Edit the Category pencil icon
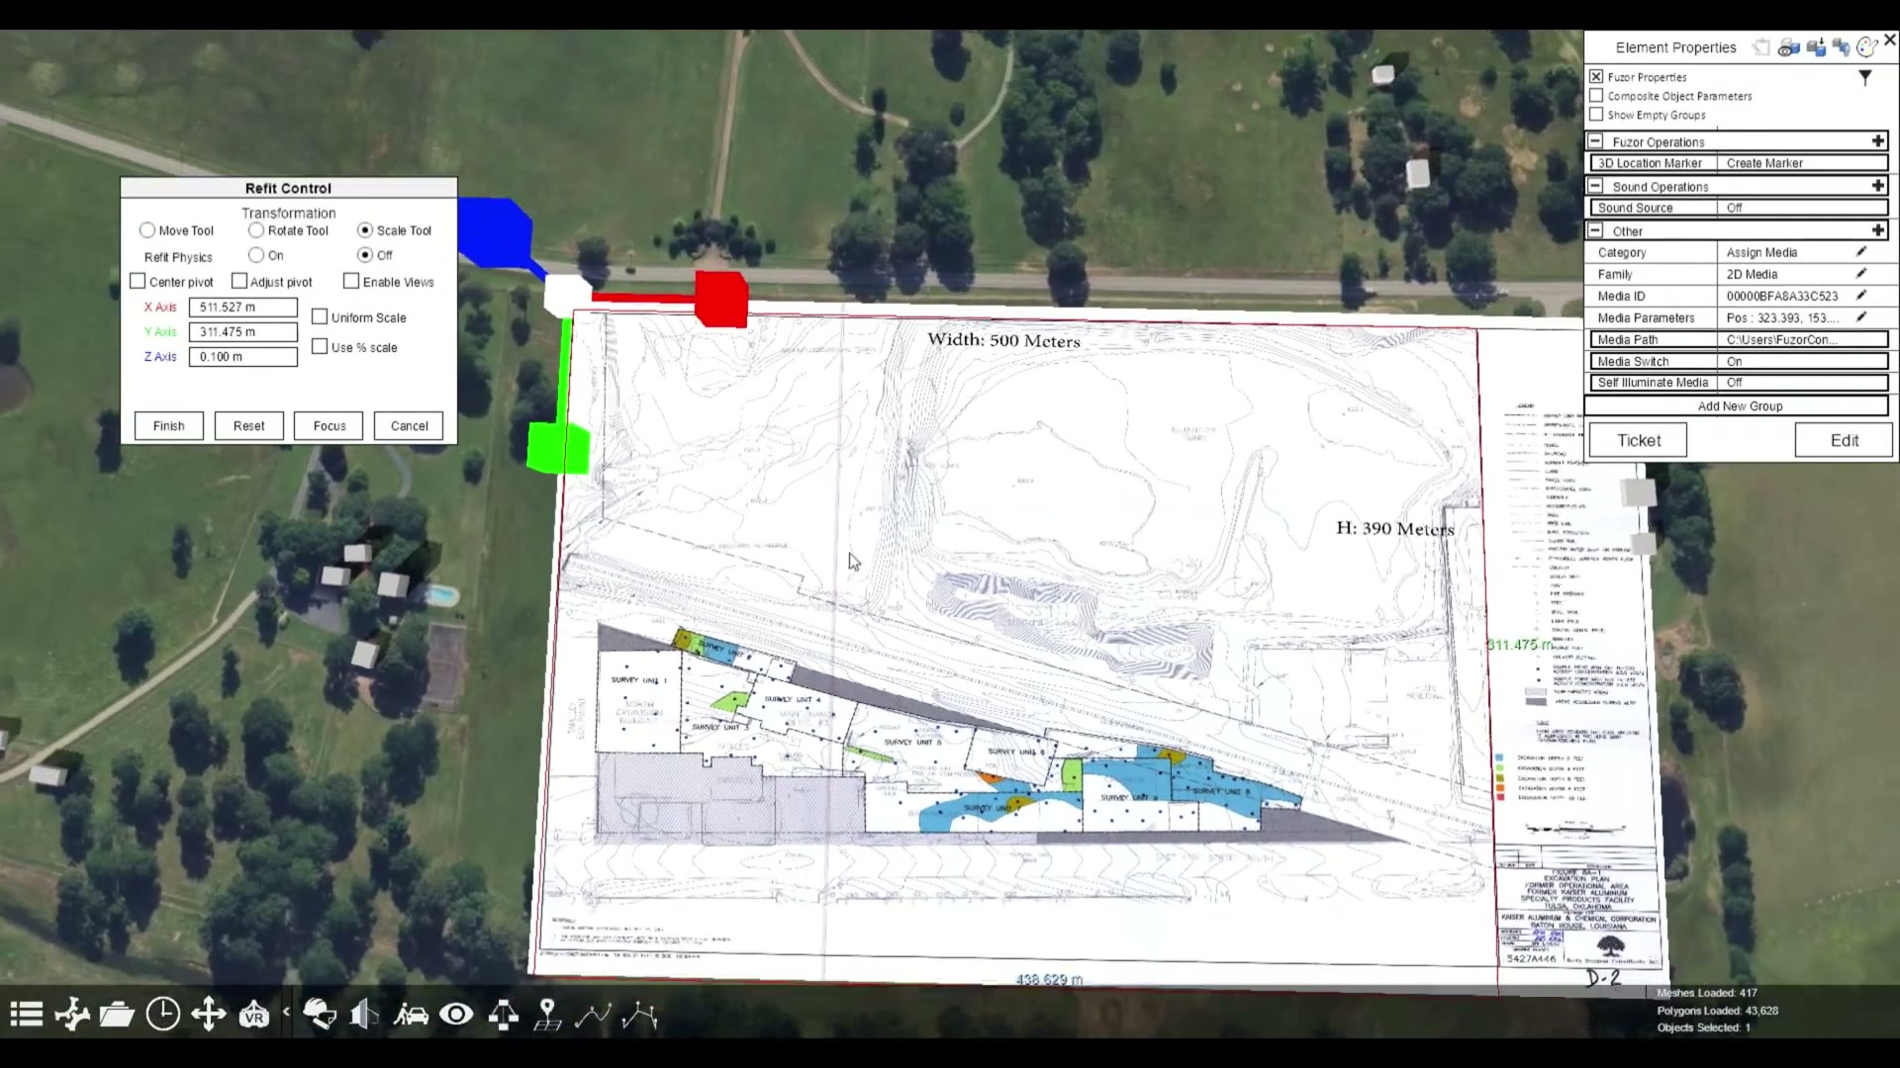Viewport: 1900px width, 1068px height. [1861, 252]
